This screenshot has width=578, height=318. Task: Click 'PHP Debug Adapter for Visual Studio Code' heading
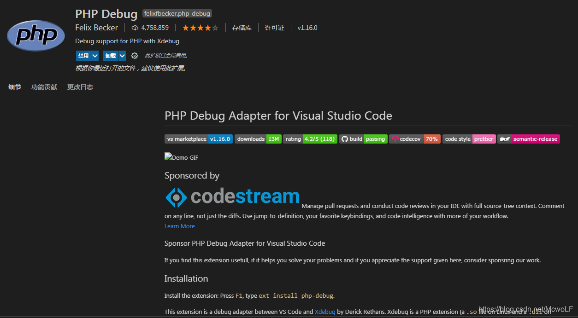coord(278,116)
